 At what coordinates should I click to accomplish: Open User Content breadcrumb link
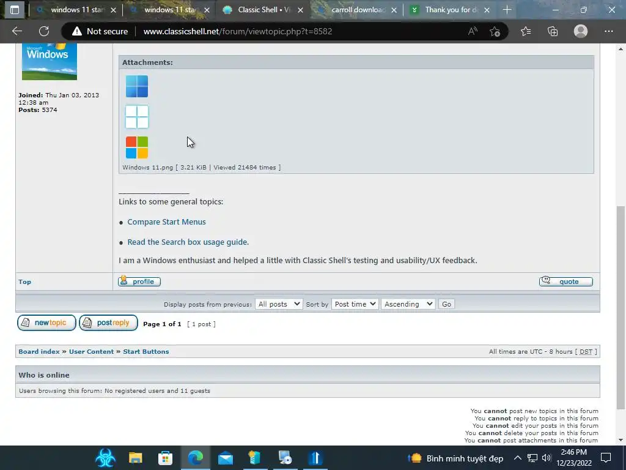[92, 352]
